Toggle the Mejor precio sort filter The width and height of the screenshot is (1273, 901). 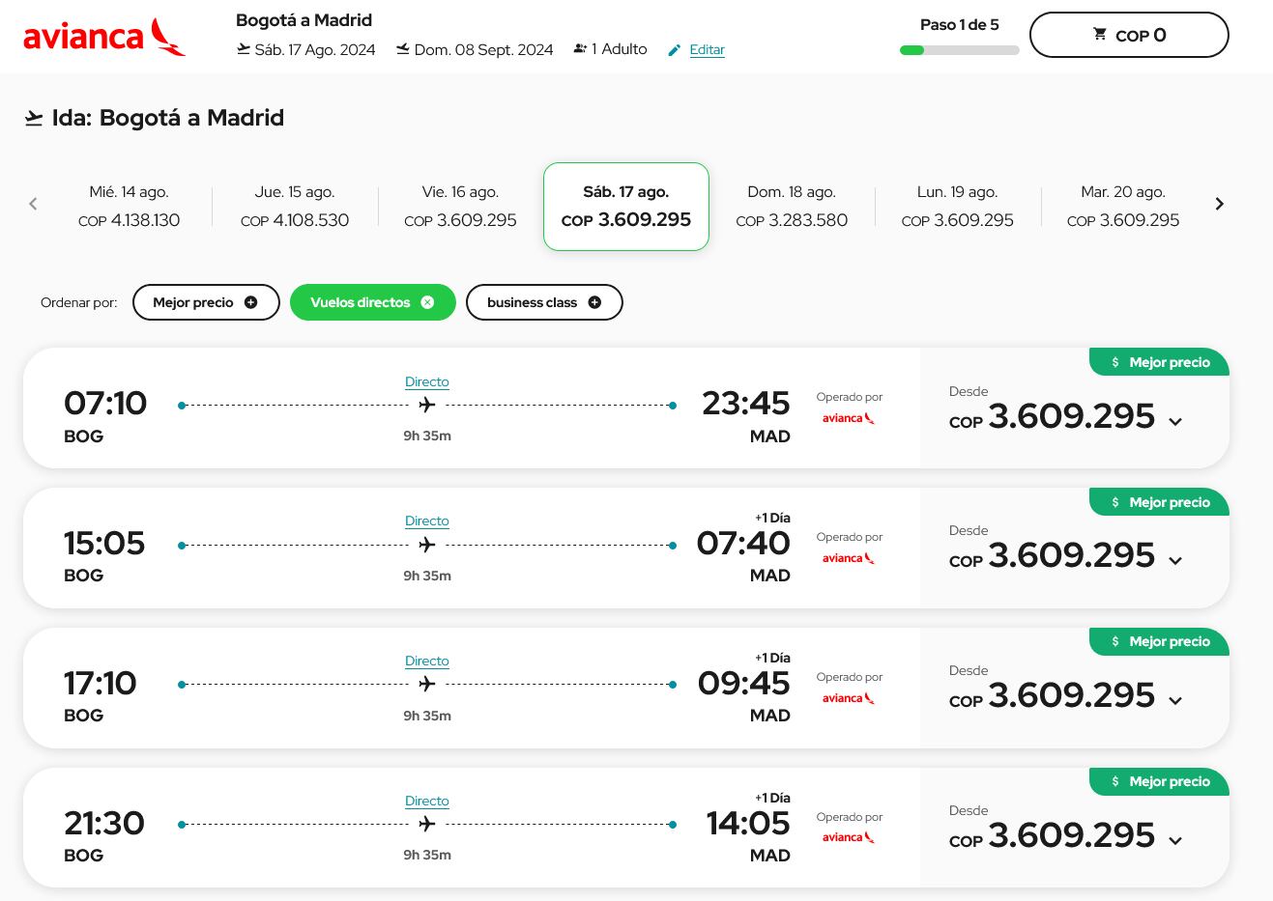(x=193, y=302)
